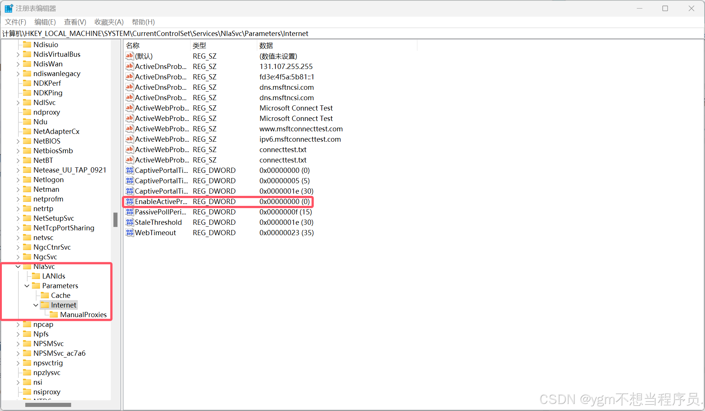
Task: Sort by the 类型 column header
Action: click(224, 46)
